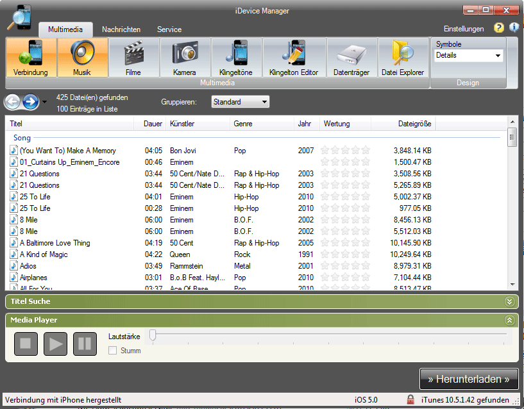Click status text iTunes 10.5.1.42 gefunden
Viewport: 524px width, 409px height.
point(465,399)
